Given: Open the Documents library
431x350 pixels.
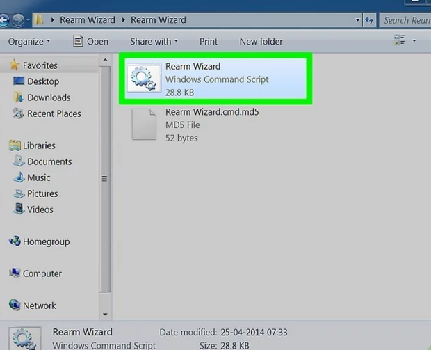Looking at the screenshot, I should pyautogui.click(x=49, y=161).
